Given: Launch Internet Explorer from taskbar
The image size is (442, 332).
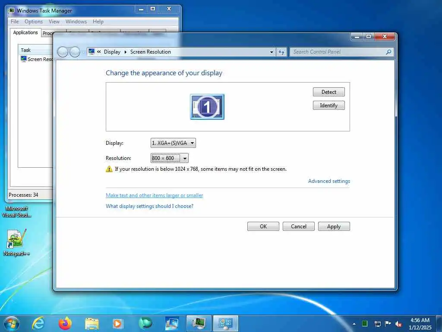Looking at the screenshot, I should (x=38, y=323).
